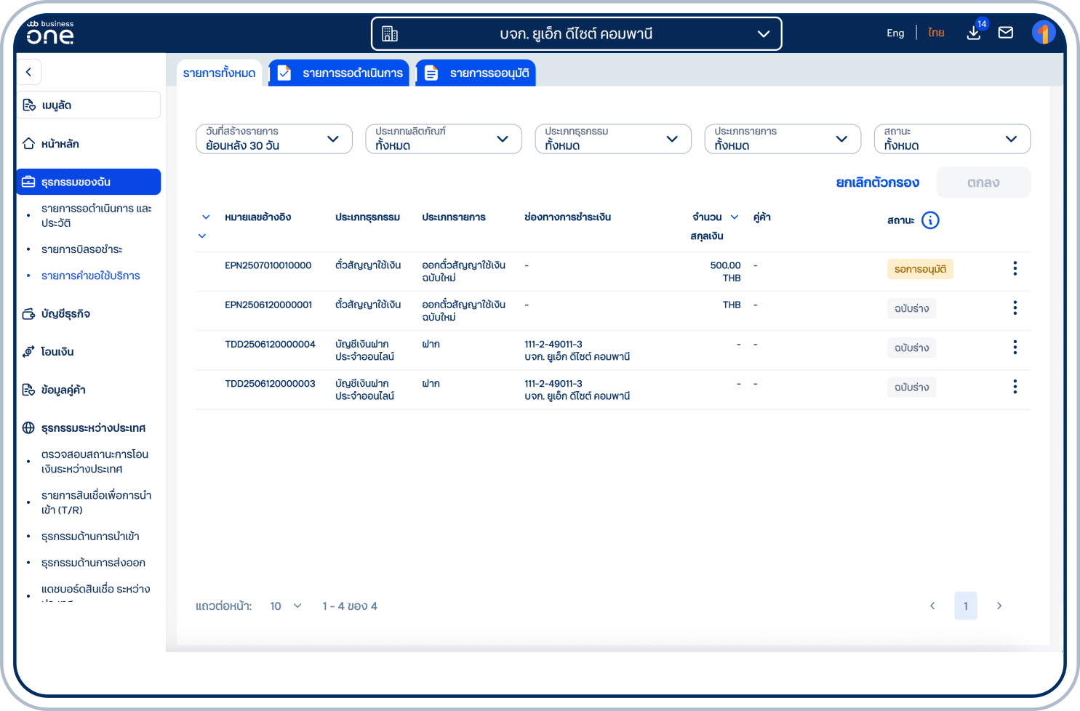Open the mail envelope icon
Viewport: 1080px width, 711px height.
tap(1006, 33)
